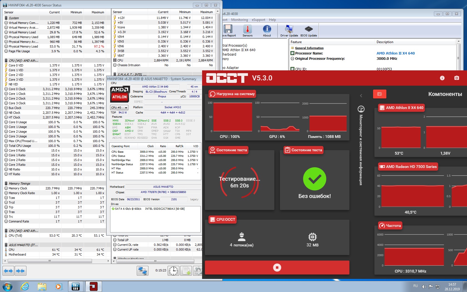Click the About toolbar icon in HWiNFO
467x292 pixels.
(x=267, y=31)
